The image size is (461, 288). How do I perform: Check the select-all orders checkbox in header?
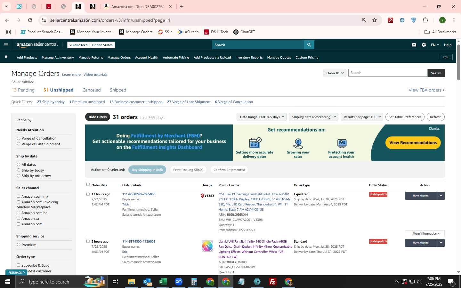coord(88,184)
